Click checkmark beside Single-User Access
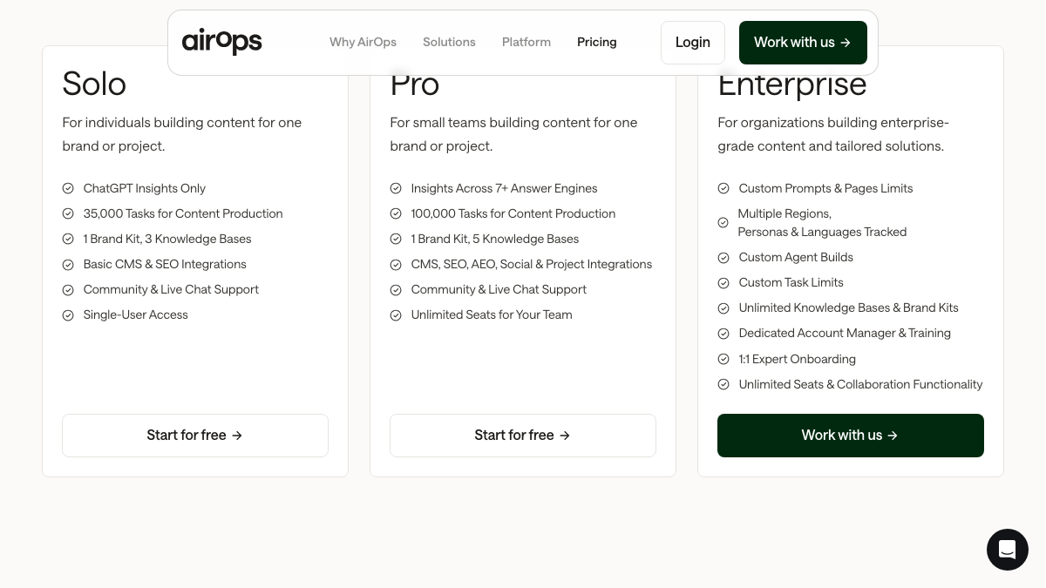 (x=68, y=315)
